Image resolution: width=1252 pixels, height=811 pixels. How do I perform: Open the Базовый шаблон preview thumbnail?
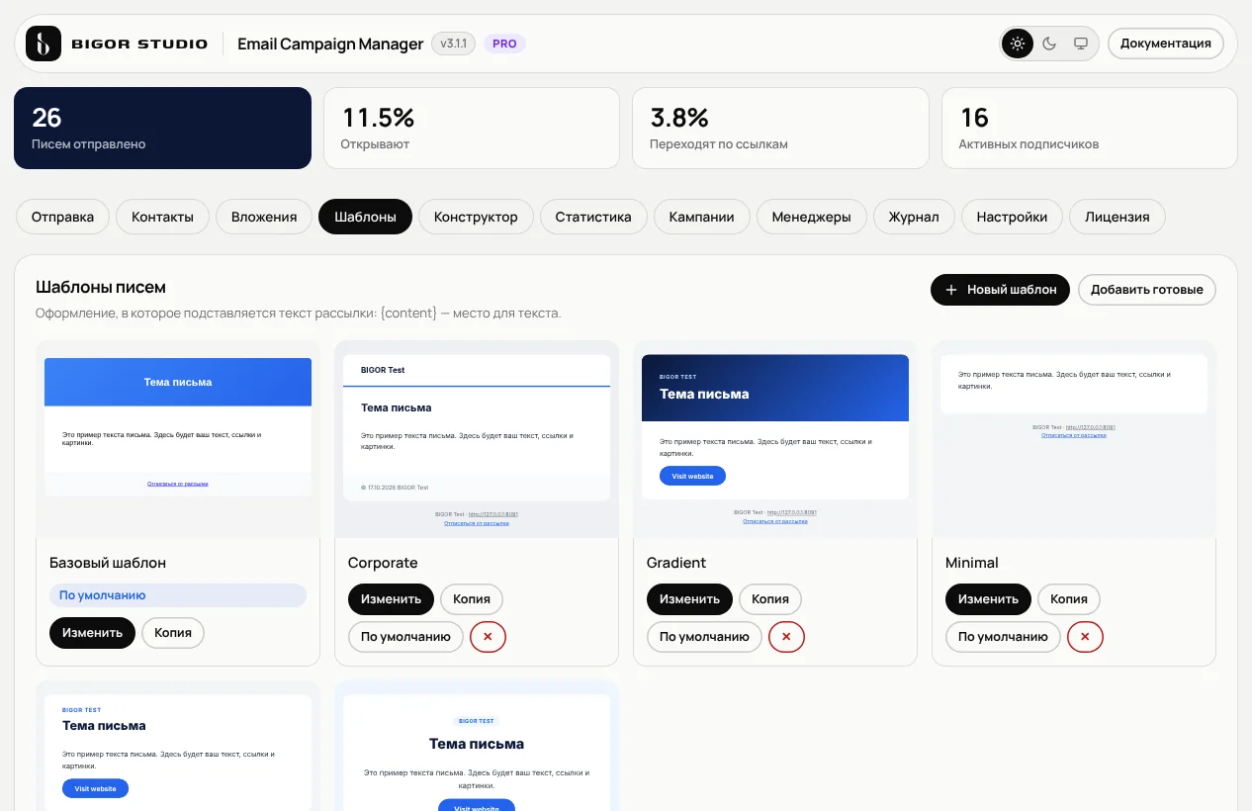point(178,440)
